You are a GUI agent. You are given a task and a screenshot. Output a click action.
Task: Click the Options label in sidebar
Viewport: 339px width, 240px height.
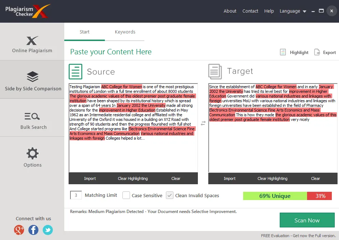point(32,165)
